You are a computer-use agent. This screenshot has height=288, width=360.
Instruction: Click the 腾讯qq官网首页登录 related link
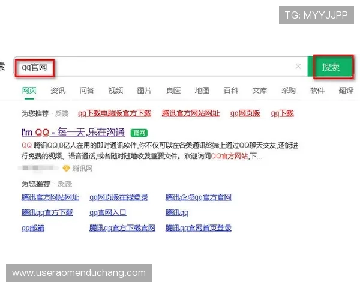coord(198,228)
